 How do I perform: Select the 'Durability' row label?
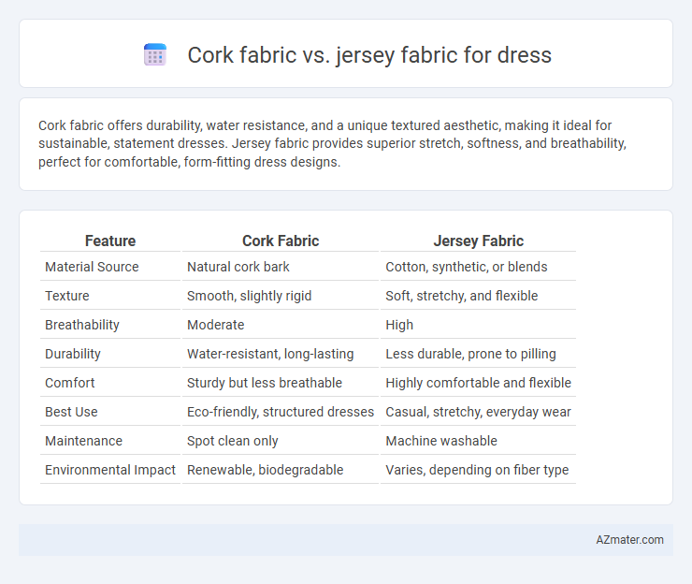(73, 354)
